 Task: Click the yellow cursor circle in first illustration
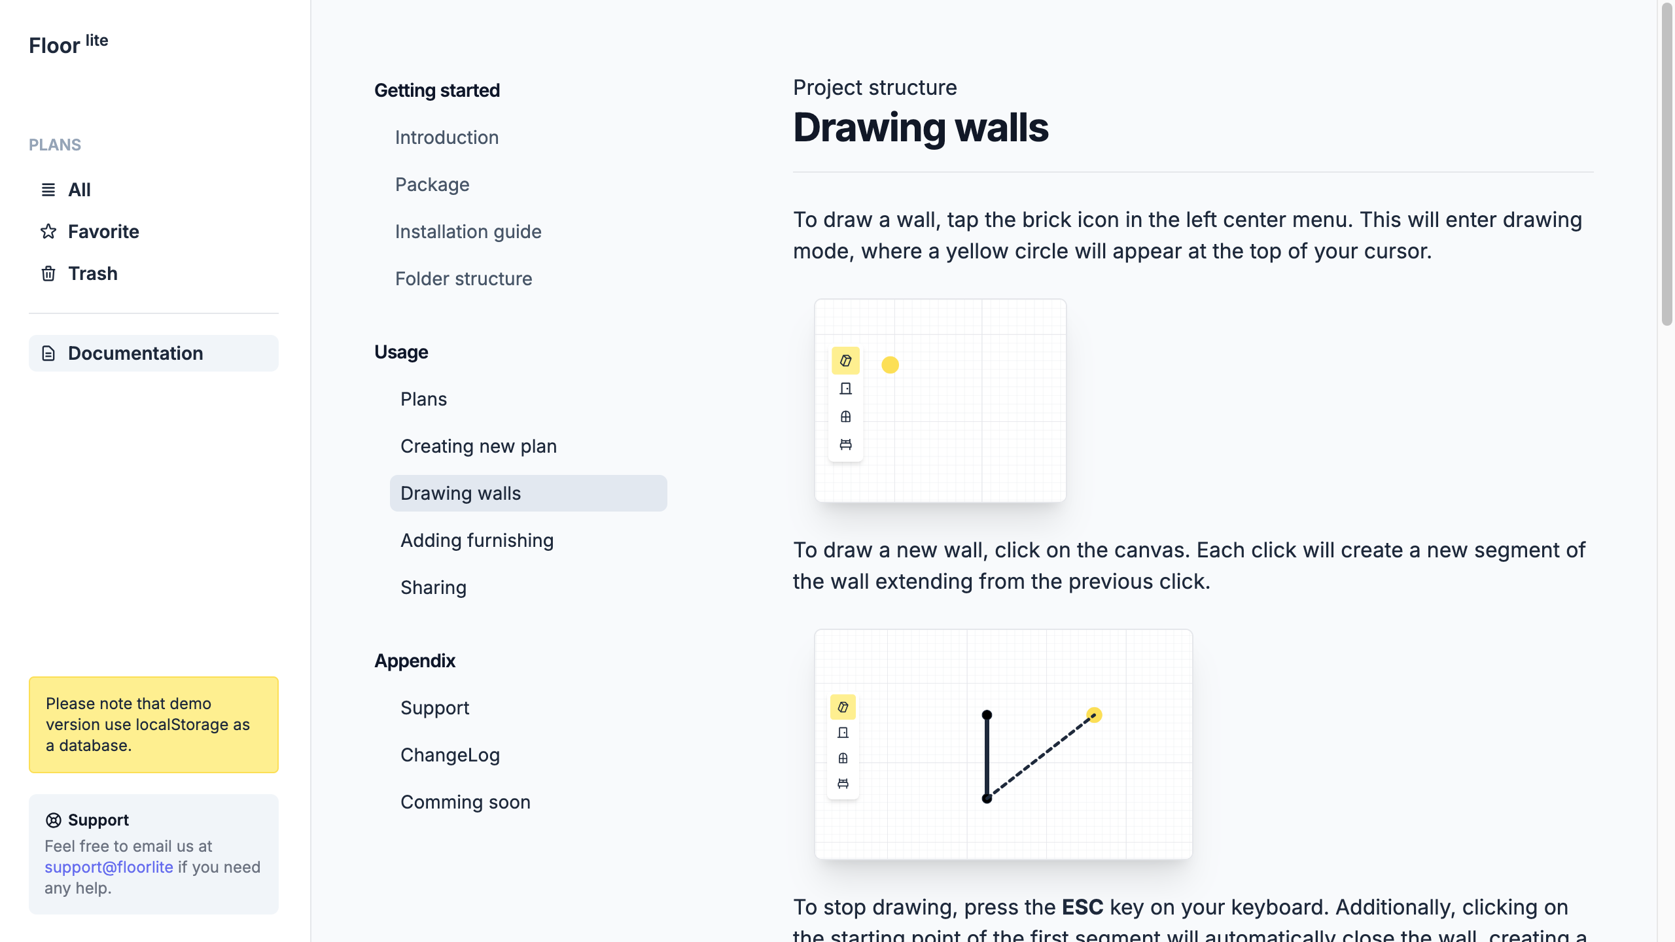[x=890, y=365]
